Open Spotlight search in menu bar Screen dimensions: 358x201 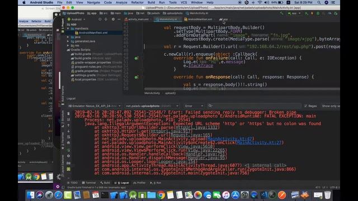pos(319,2)
